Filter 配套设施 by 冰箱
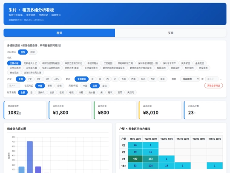 [x=81, y=92]
